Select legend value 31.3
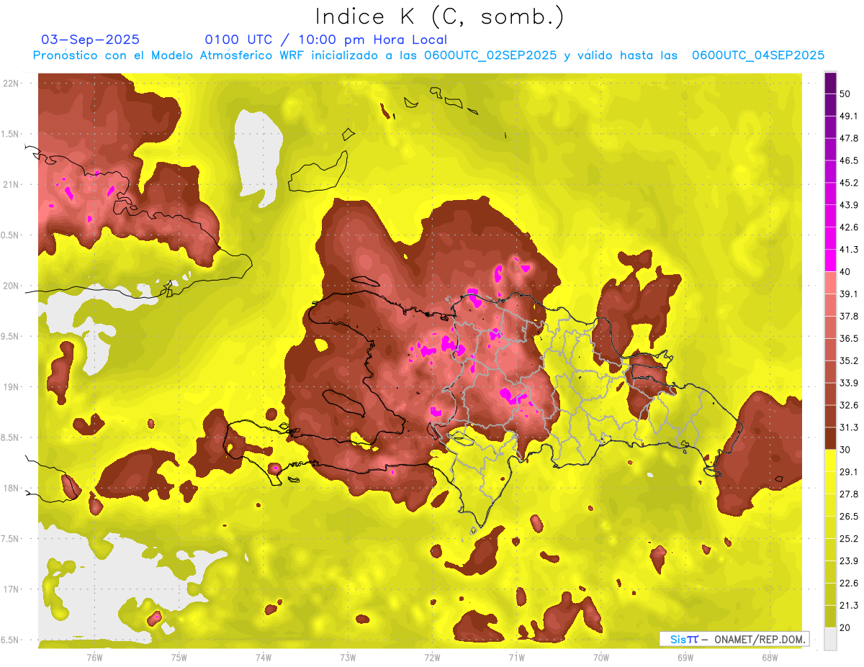Image resolution: width=864 pixels, height=667 pixels. (x=849, y=428)
